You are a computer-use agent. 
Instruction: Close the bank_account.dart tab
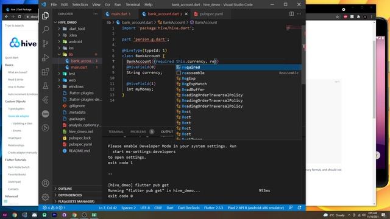click(186, 14)
